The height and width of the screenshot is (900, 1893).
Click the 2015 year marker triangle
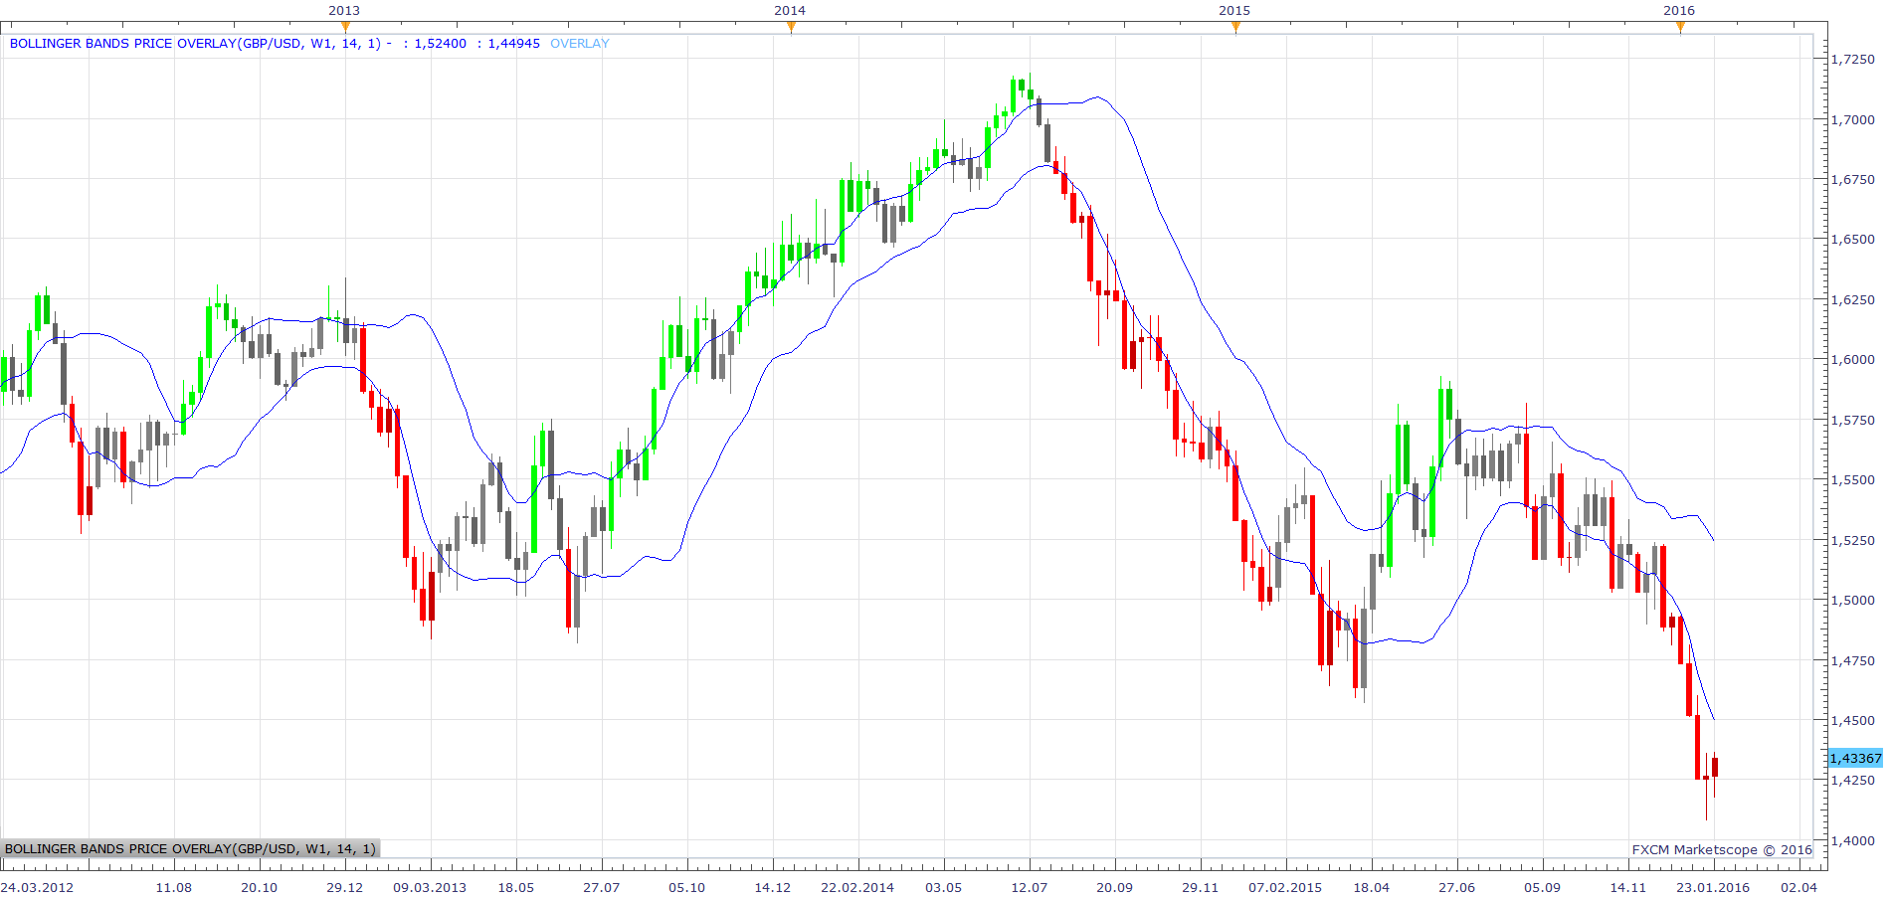click(x=1235, y=27)
